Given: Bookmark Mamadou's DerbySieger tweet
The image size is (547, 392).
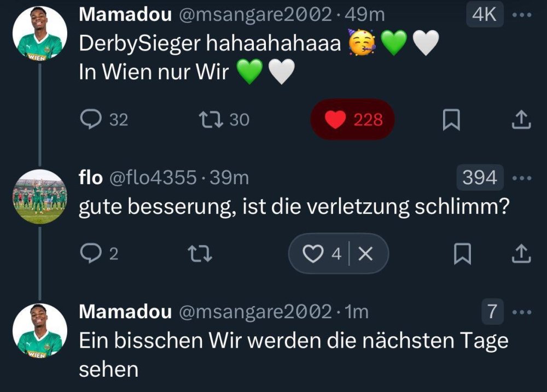Looking at the screenshot, I should click(451, 120).
